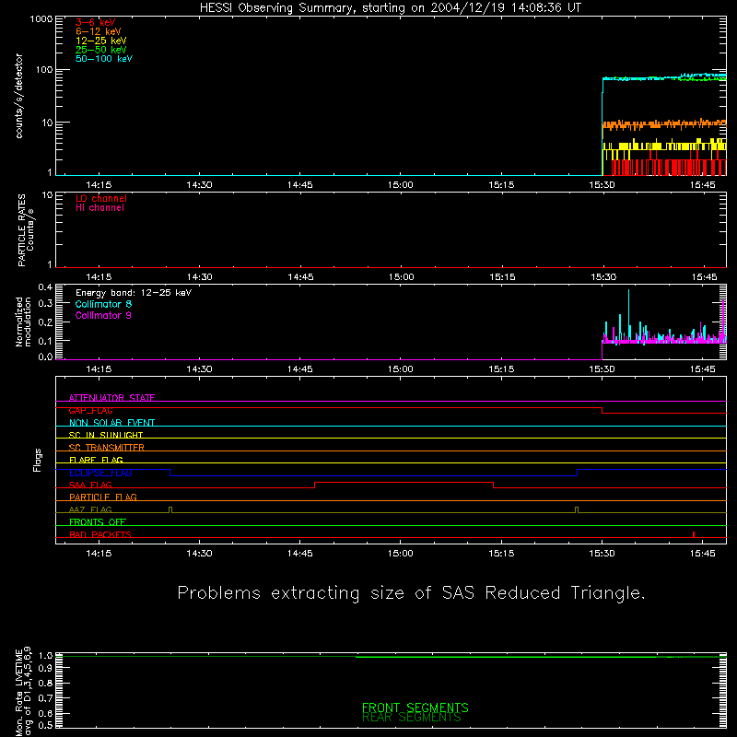Click the Flags axis label
The height and width of the screenshot is (737, 737).
pos(37,460)
